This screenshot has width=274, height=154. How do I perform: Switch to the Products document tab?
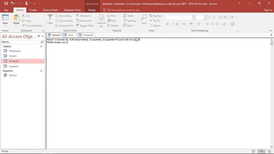pyautogui.click(x=86, y=35)
